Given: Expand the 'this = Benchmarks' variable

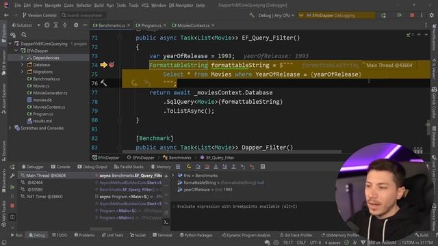Looking at the screenshot, I should 173,176.
